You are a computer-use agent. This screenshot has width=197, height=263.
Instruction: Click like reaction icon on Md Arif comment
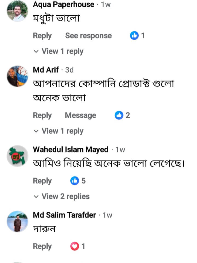pyautogui.click(x=119, y=115)
